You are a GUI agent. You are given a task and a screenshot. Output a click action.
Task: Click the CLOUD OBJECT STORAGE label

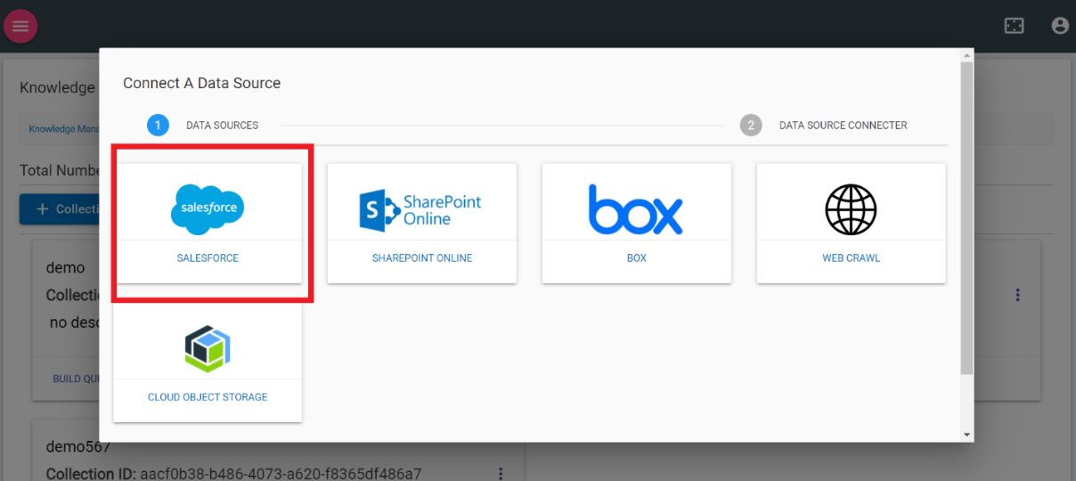click(208, 397)
